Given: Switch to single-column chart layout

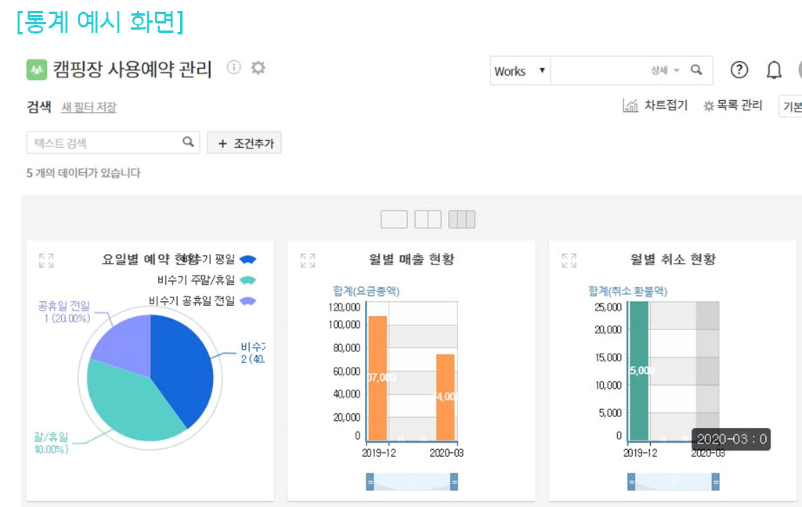Looking at the screenshot, I should coord(394,219).
